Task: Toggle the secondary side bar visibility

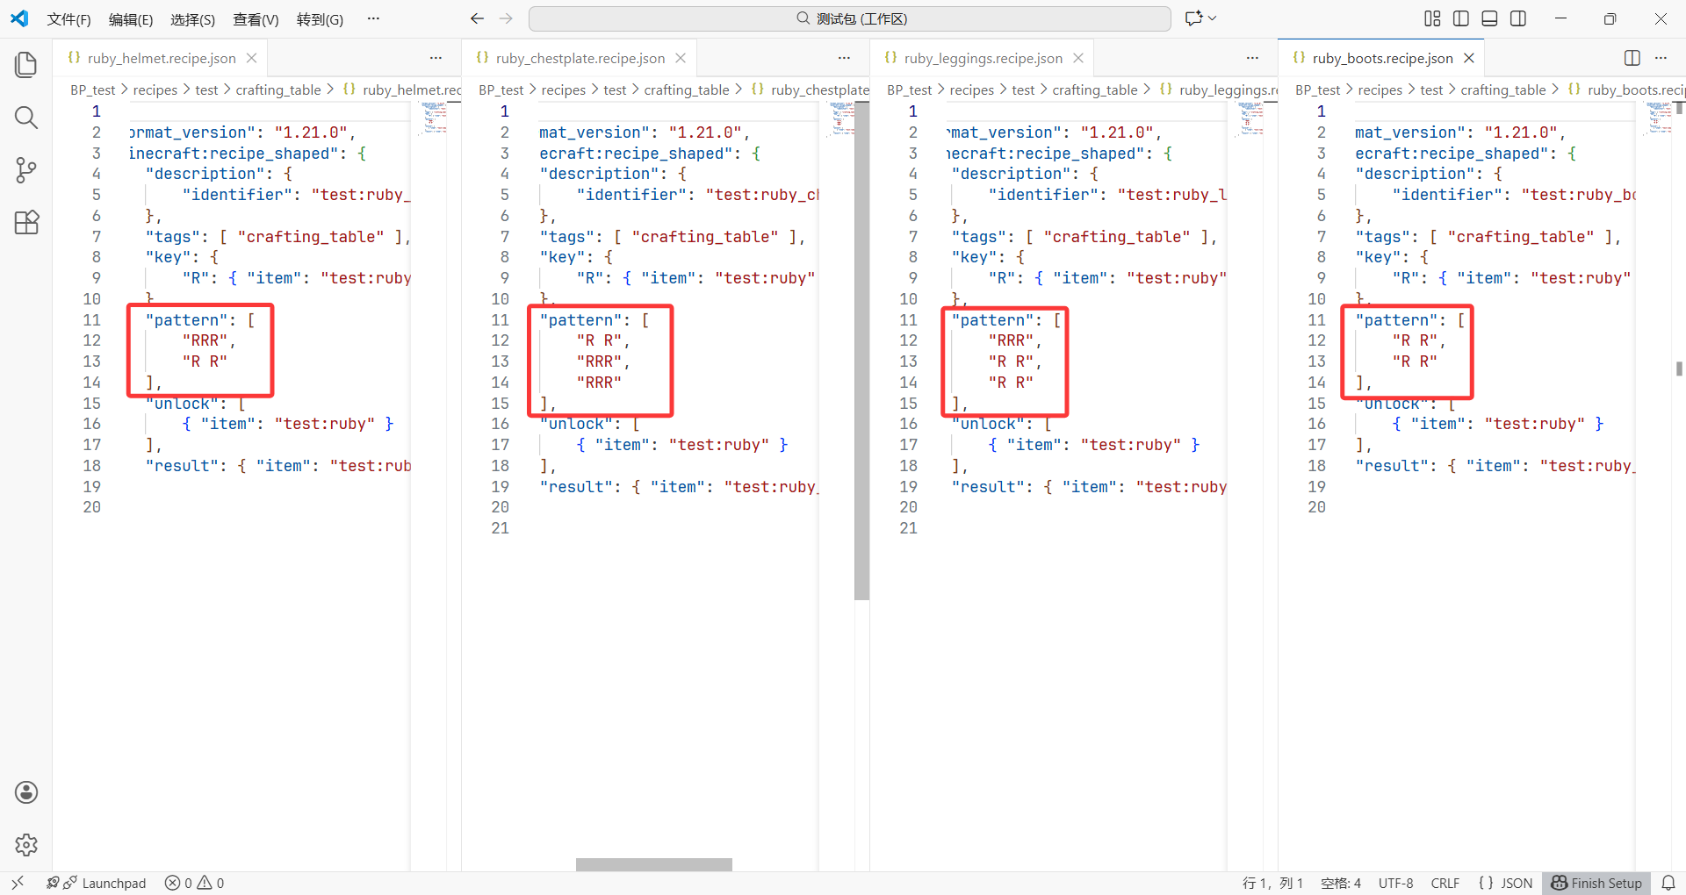Action: tap(1518, 18)
